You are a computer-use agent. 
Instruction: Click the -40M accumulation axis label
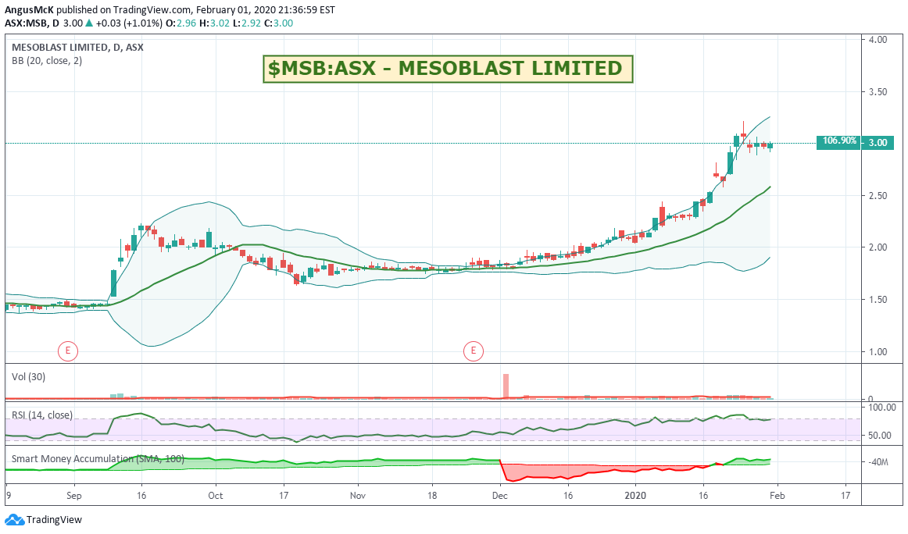878,461
